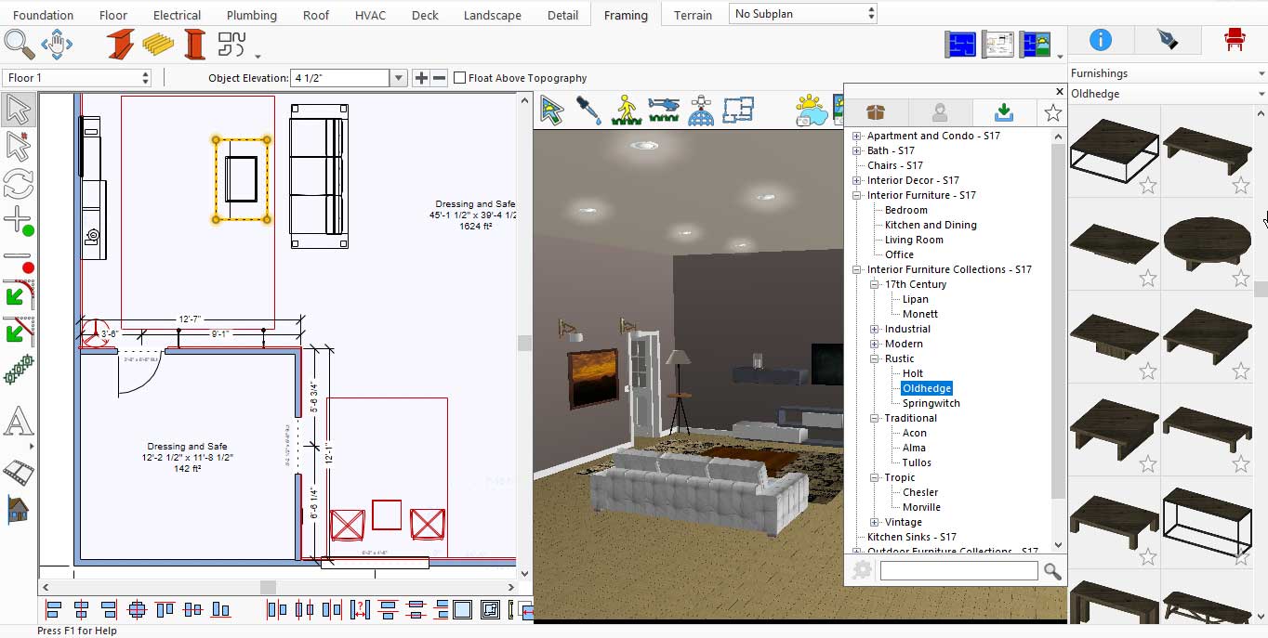
Task: Expand the Industrial collection tree node
Action: point(874,329)
